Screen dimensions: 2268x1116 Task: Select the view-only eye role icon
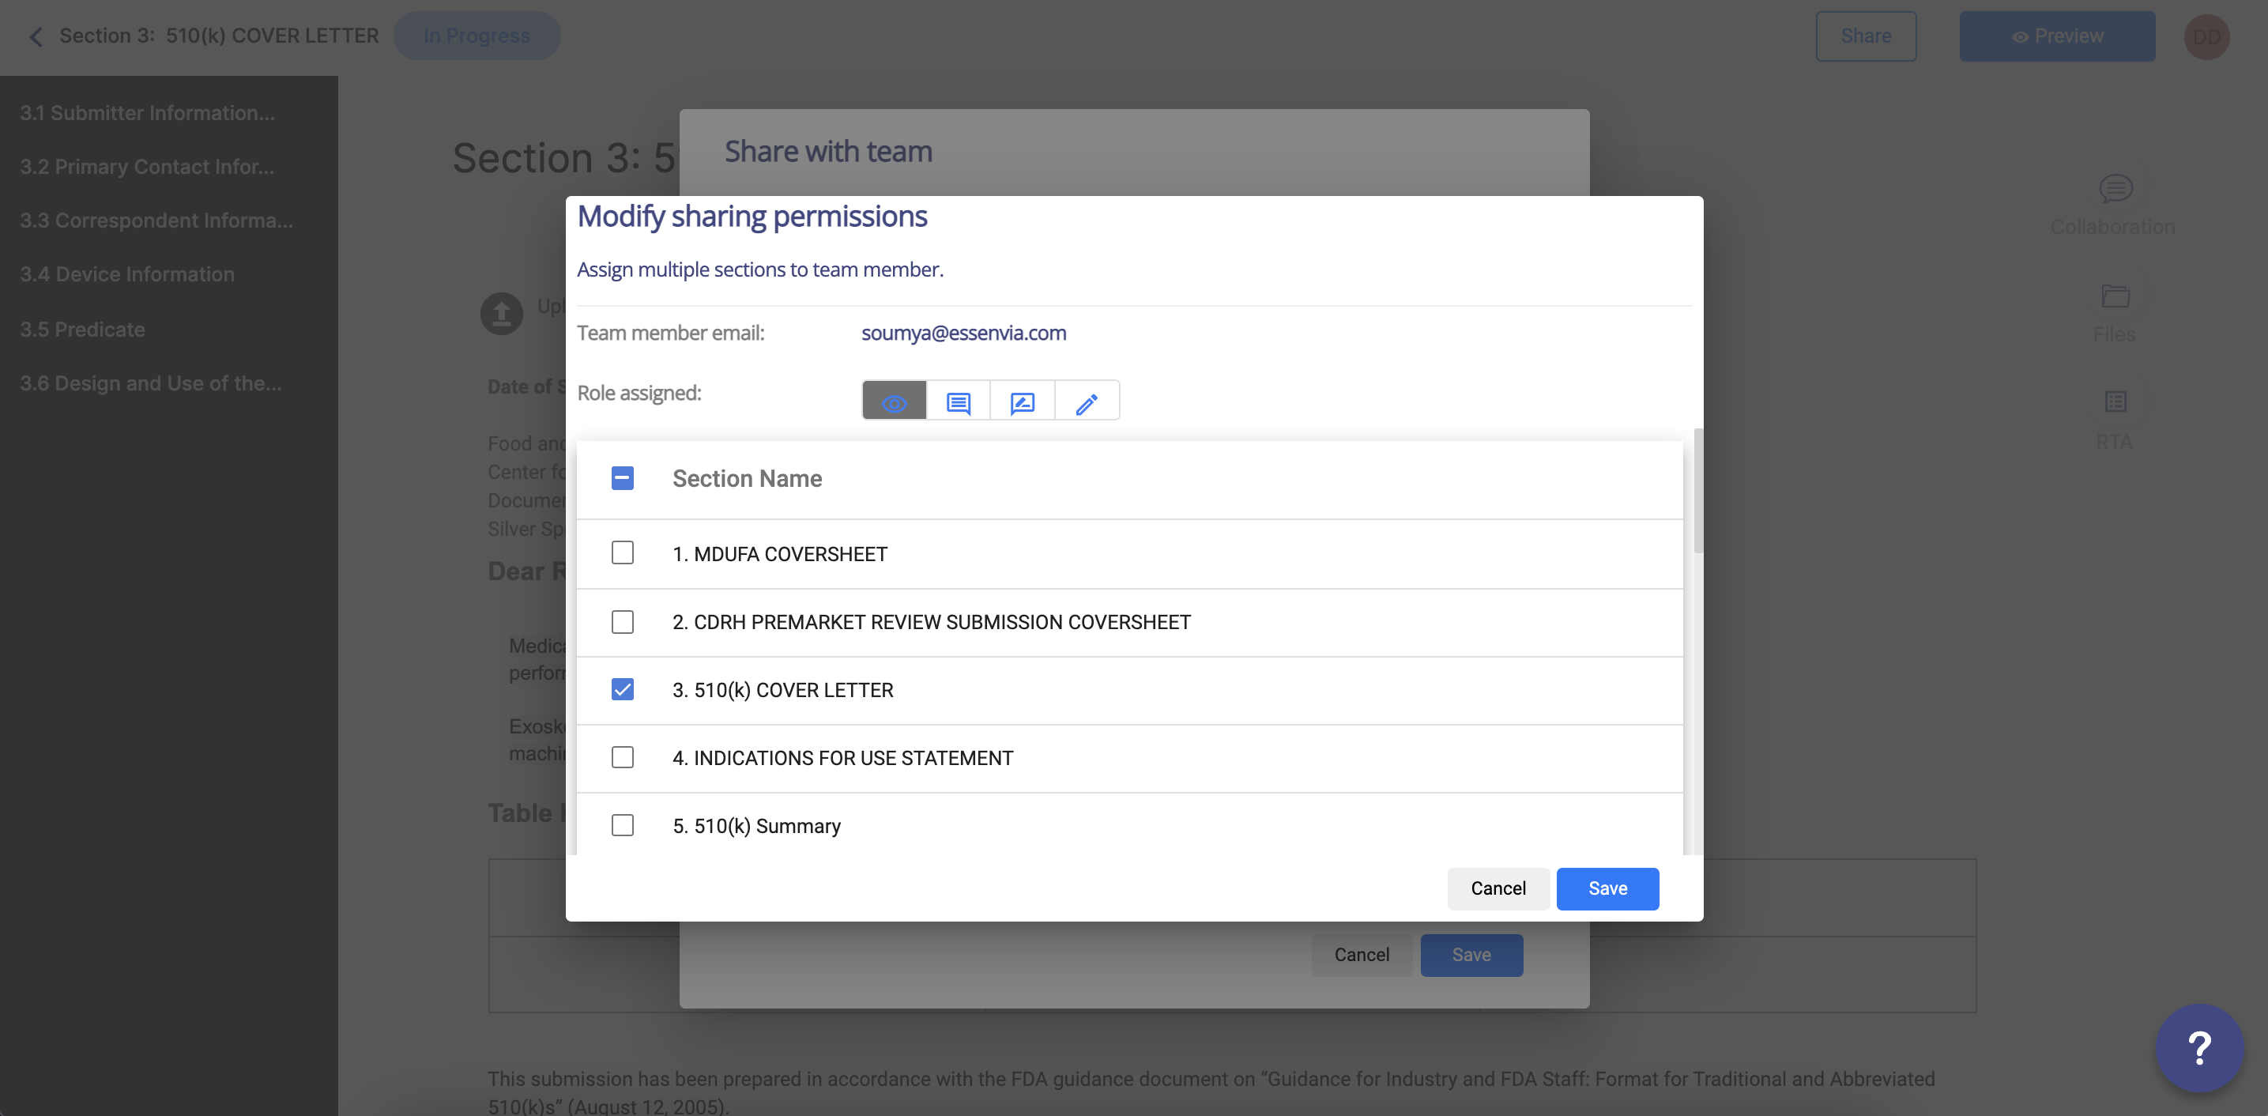[x=894, y=401]
